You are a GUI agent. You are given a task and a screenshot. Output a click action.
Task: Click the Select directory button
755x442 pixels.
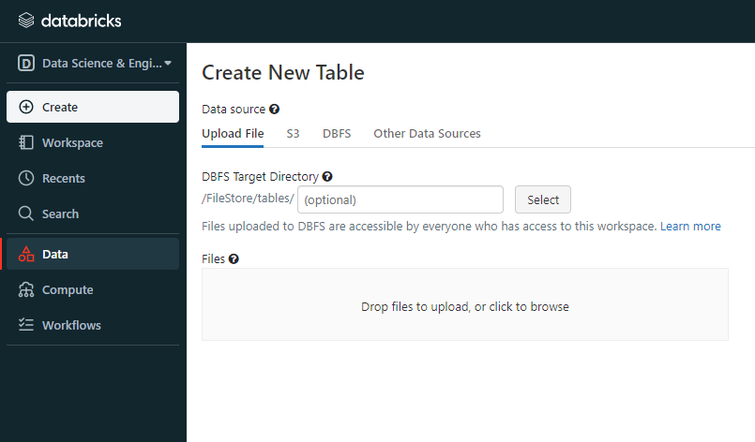(543, 199)
